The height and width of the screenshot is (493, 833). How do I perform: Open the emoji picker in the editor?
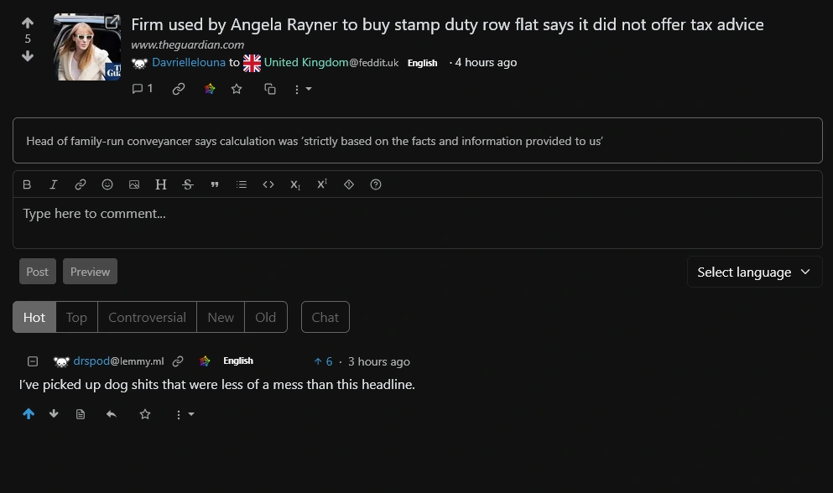107,184
